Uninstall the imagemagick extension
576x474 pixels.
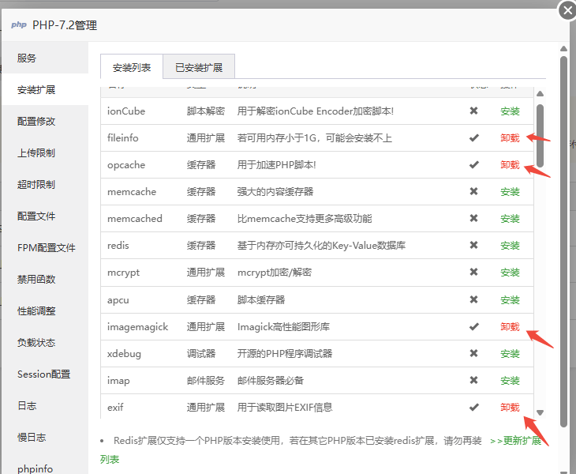click(x=510, y=326)
